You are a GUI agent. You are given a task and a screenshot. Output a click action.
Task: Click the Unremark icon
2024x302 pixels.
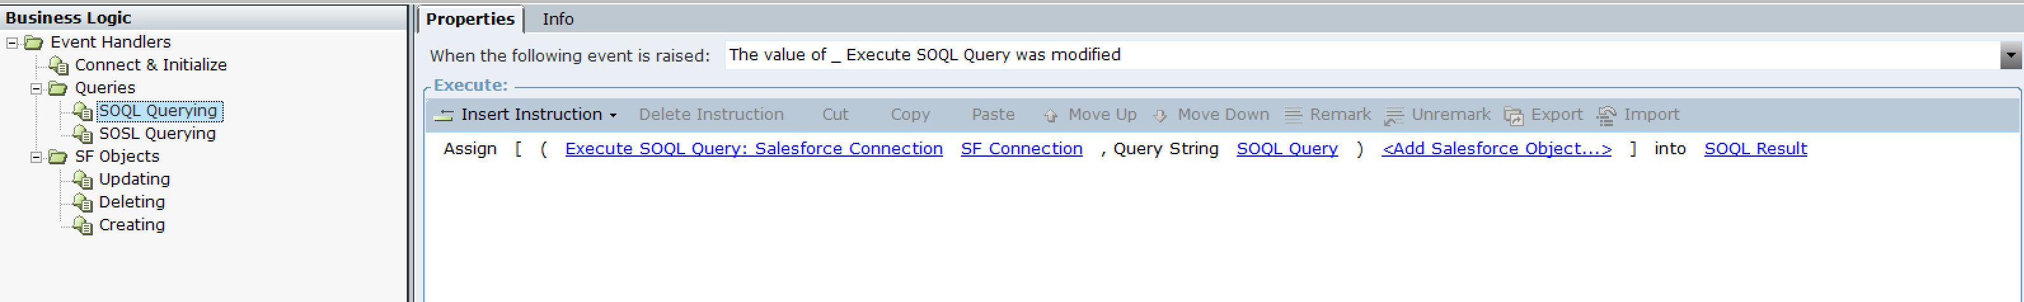1394,116
